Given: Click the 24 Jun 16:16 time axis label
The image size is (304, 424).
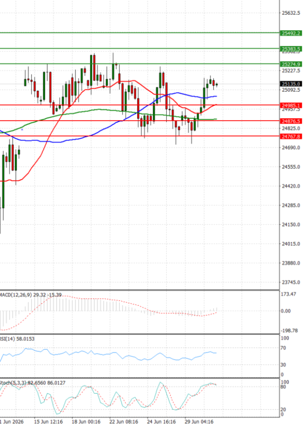Looking at the screenshot, I should click(161, 421).
